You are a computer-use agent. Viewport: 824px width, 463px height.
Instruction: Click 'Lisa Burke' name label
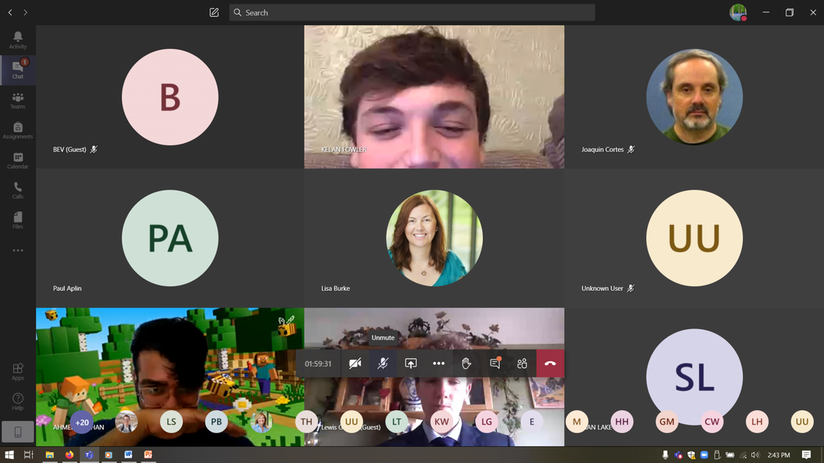click(336, 289)
